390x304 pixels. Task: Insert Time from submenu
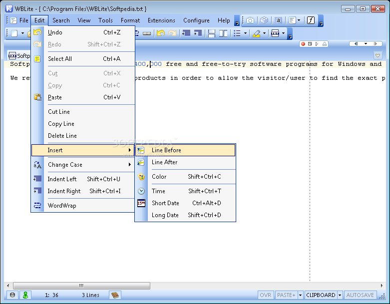(x=185, y=191)
